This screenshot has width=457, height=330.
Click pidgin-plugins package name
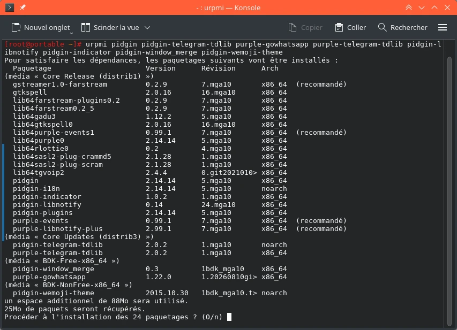pyautogui.click(x=42, y=213)
